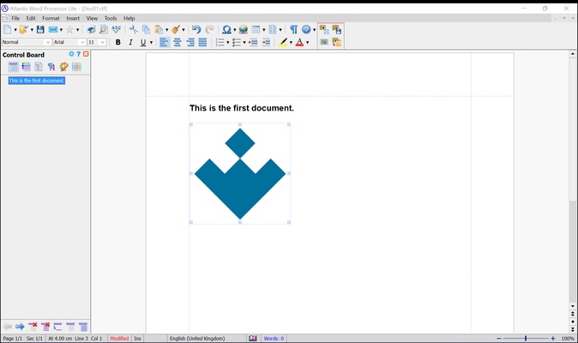578x343 pixels.
Task: Close the Control Board panel
Action: (x=86, y=54)
